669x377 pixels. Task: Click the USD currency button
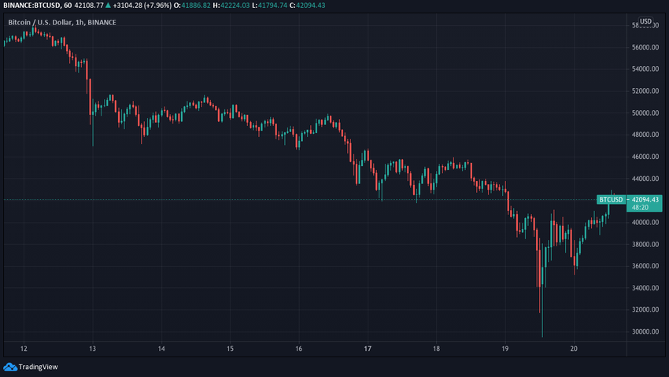click(x=645, y=21)
